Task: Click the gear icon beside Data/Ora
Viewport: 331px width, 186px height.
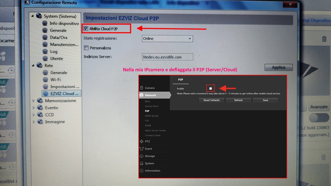Action: (x=45, y=37)
